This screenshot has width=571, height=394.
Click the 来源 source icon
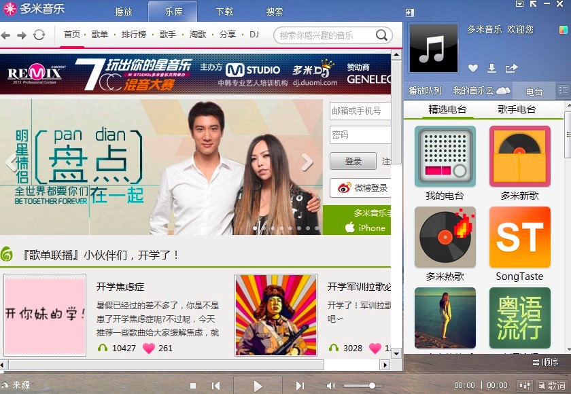pyautogui.click(x=5, y=385)
